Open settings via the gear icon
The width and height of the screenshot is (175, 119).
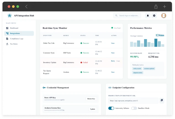coord(154,16)
